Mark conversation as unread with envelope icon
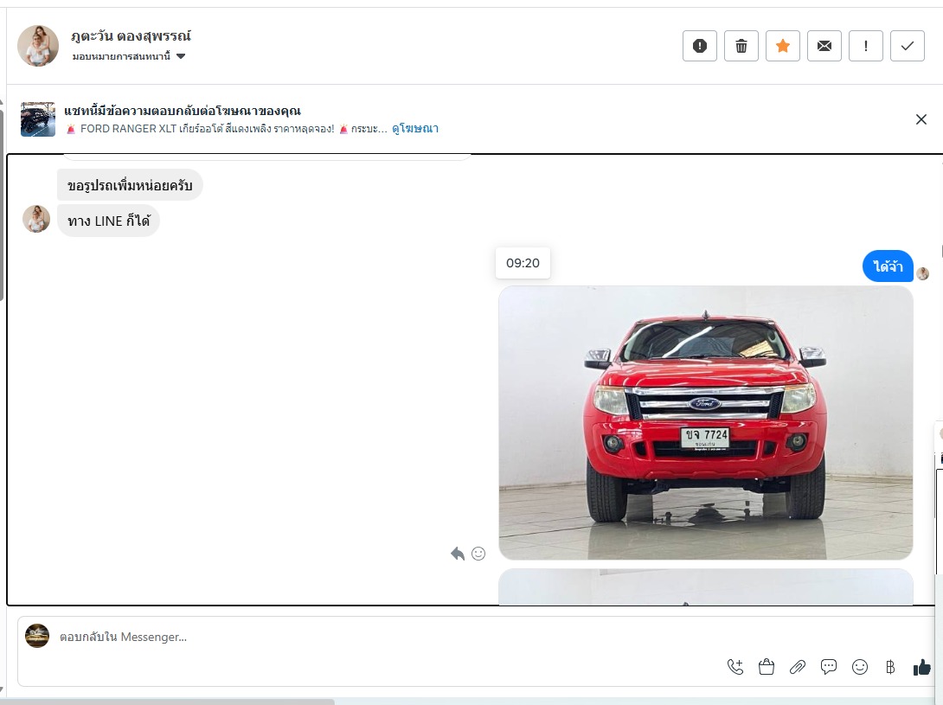The image size is (943, 705). [x=824, y=46]
